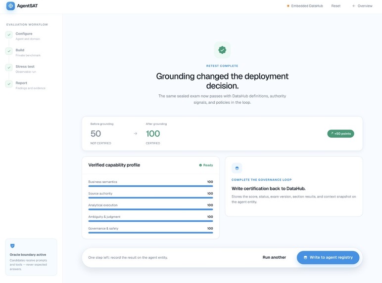382x283 pixels.
Task: Click the arrow between before and after scores
Action: [136, 133]
